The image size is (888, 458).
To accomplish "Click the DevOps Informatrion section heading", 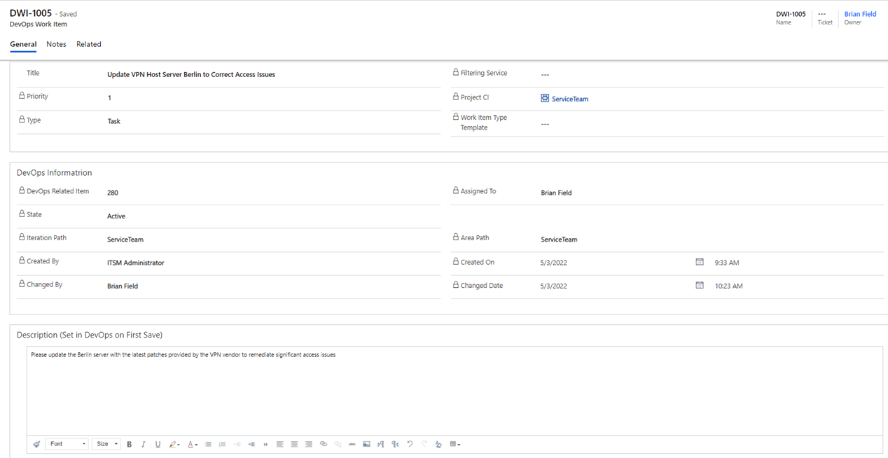I will tap(55, 172).
